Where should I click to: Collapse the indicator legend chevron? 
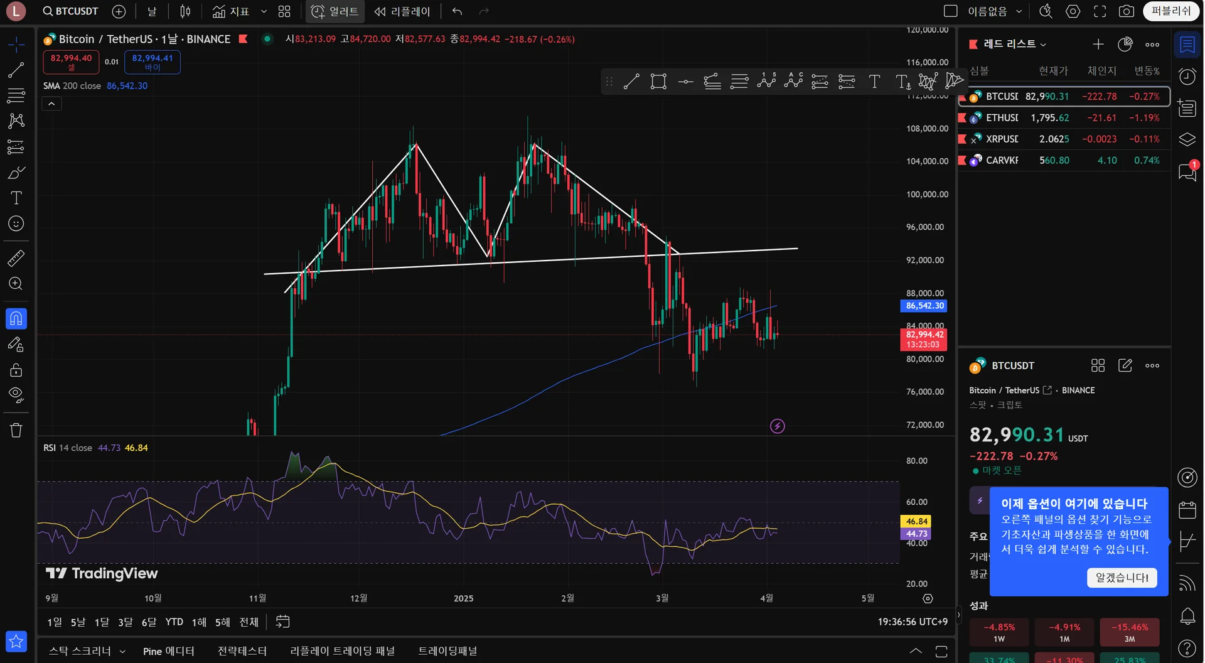[51, 104]
